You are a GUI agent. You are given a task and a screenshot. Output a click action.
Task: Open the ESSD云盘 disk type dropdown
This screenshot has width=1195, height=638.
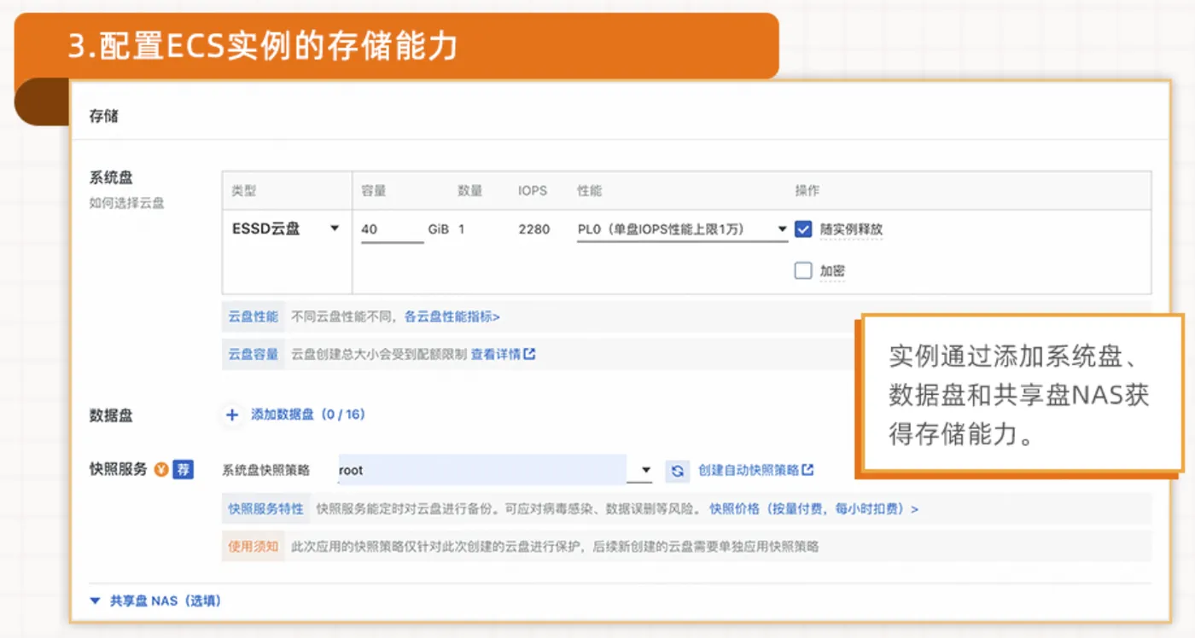pos(286,229)
